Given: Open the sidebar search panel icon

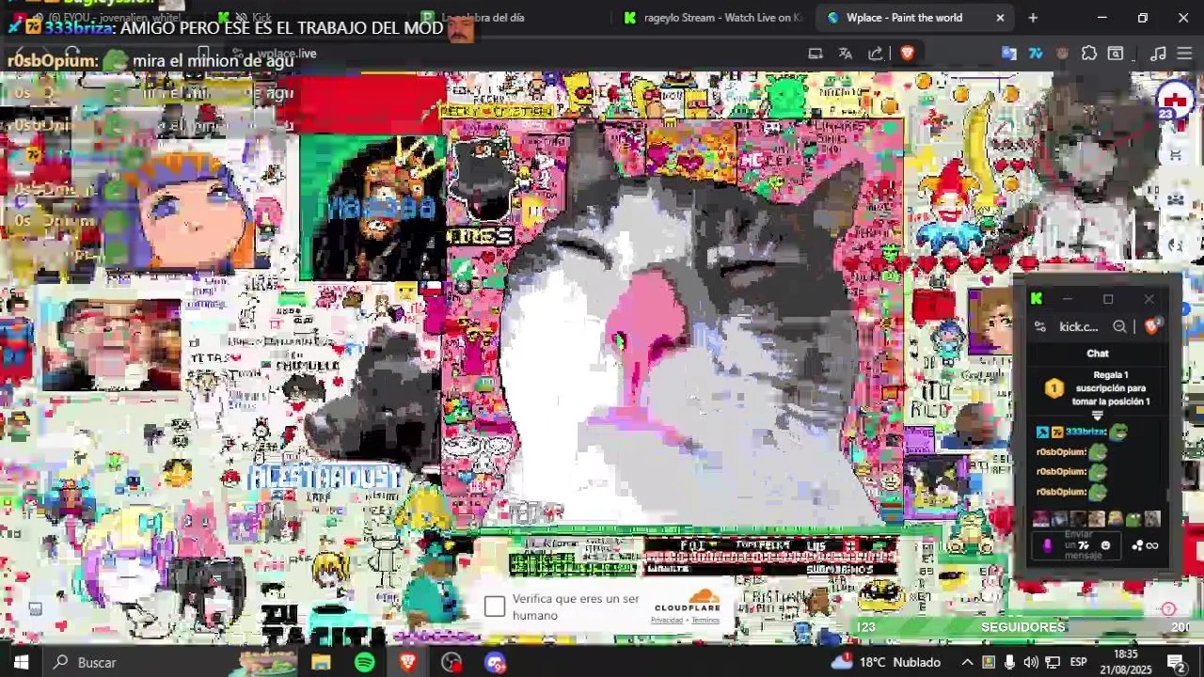Looking at the screenshot, I should (1116, 54).
